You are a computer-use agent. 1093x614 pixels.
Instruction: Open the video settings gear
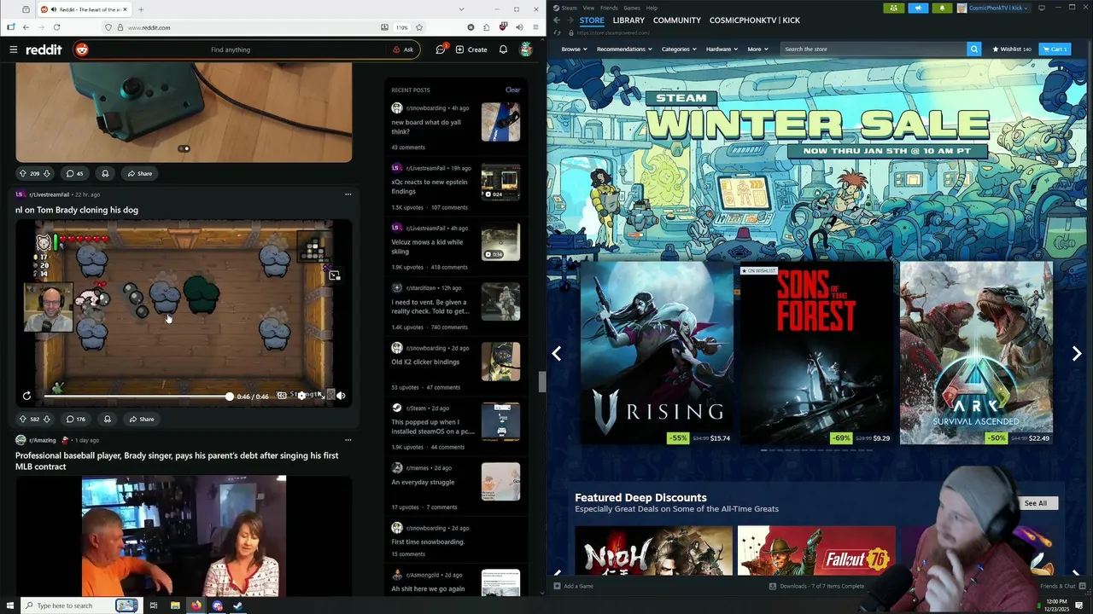(x=301, y=396)
